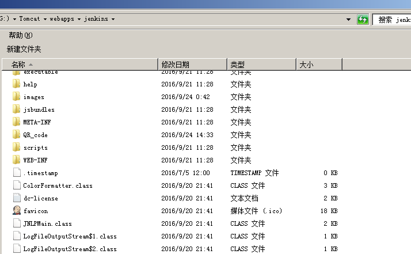Expand the webapps breadcrumb dropdown arrow
The height and width of the screenshot is (254, 411).
tap(79, 19)
